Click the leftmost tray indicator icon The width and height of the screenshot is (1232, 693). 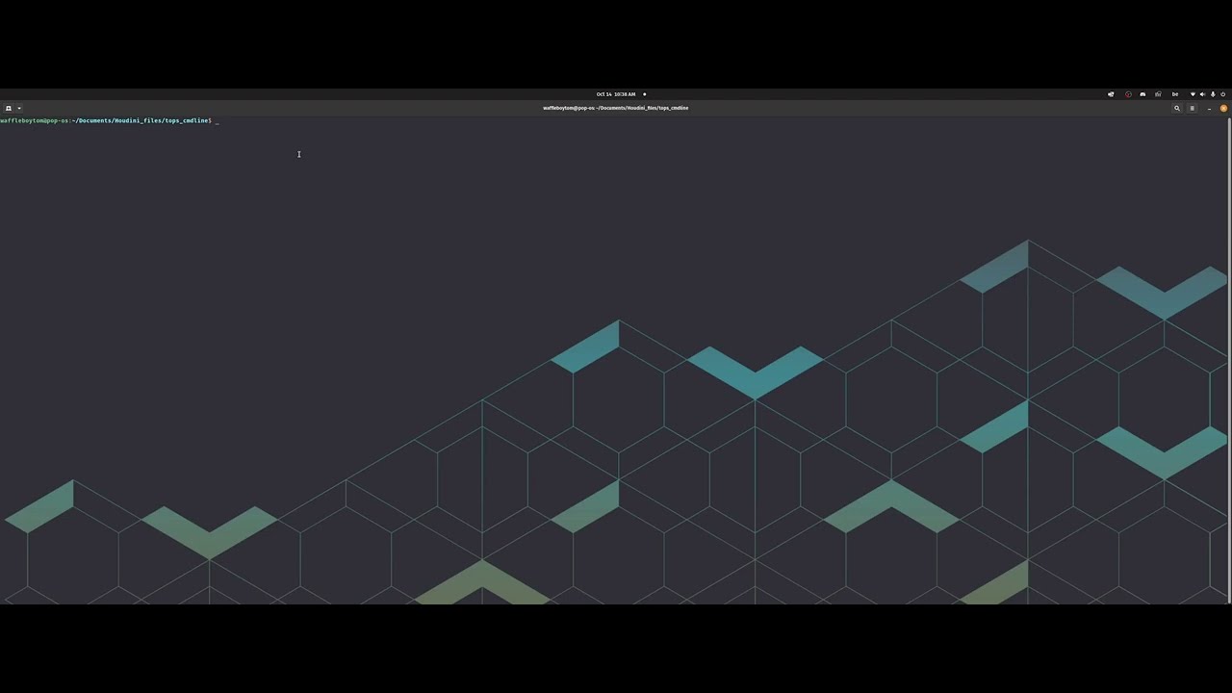point(1111,94)
